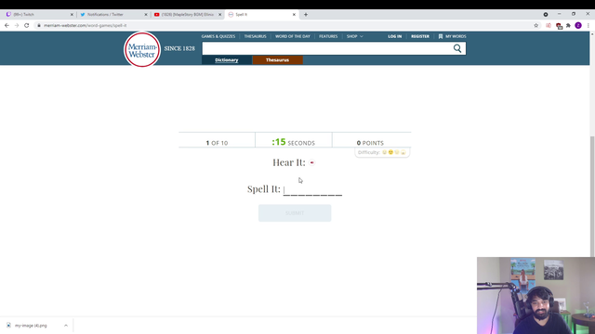Expand the download item options arrow

point(66,326)
